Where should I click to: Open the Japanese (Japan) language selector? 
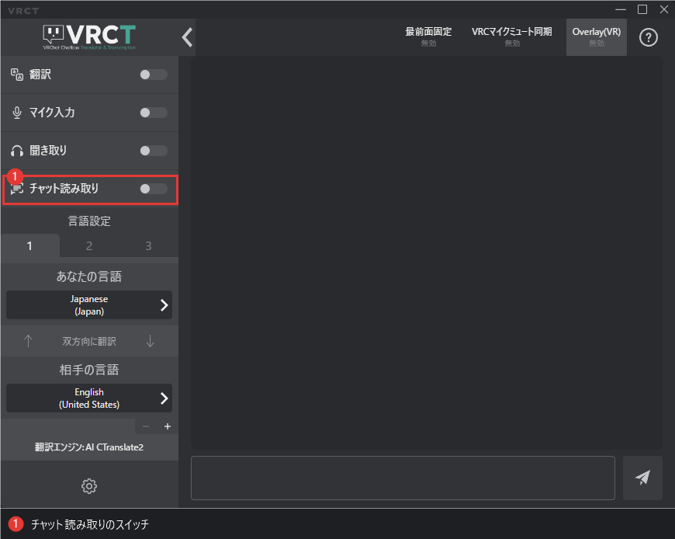(89, 305)
